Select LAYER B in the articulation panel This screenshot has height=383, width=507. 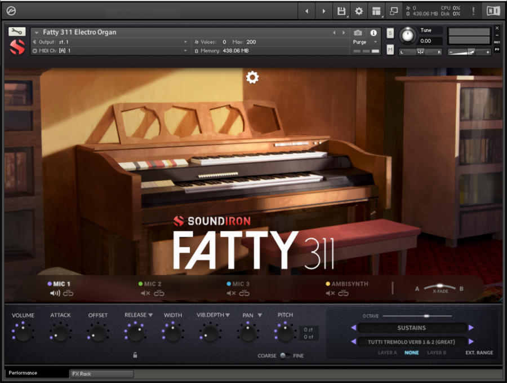coord(437,353)
